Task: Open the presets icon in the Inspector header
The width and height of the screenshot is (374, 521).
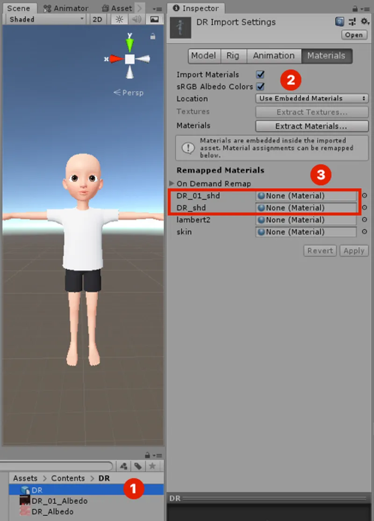Action: (352, 22)
